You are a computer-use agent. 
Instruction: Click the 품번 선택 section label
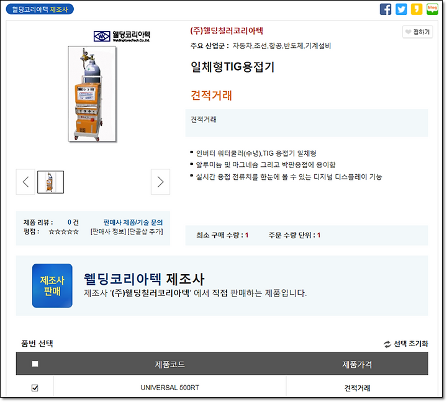click(37, 344)
